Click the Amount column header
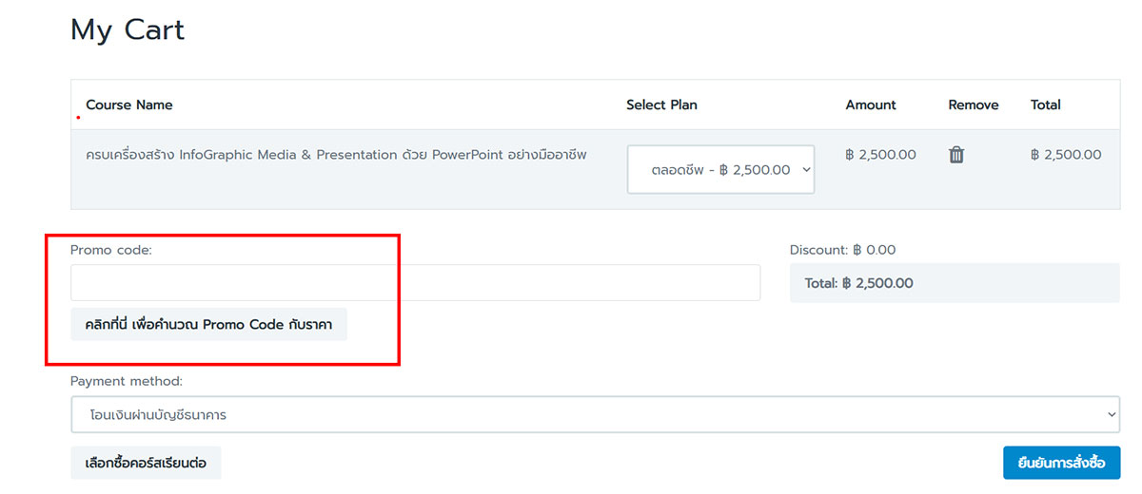1142x494 pixels. [x=871, y=104]
